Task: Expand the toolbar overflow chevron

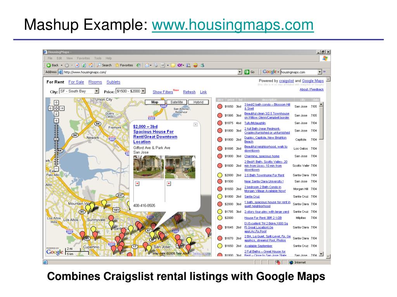Action: [325, 72]
